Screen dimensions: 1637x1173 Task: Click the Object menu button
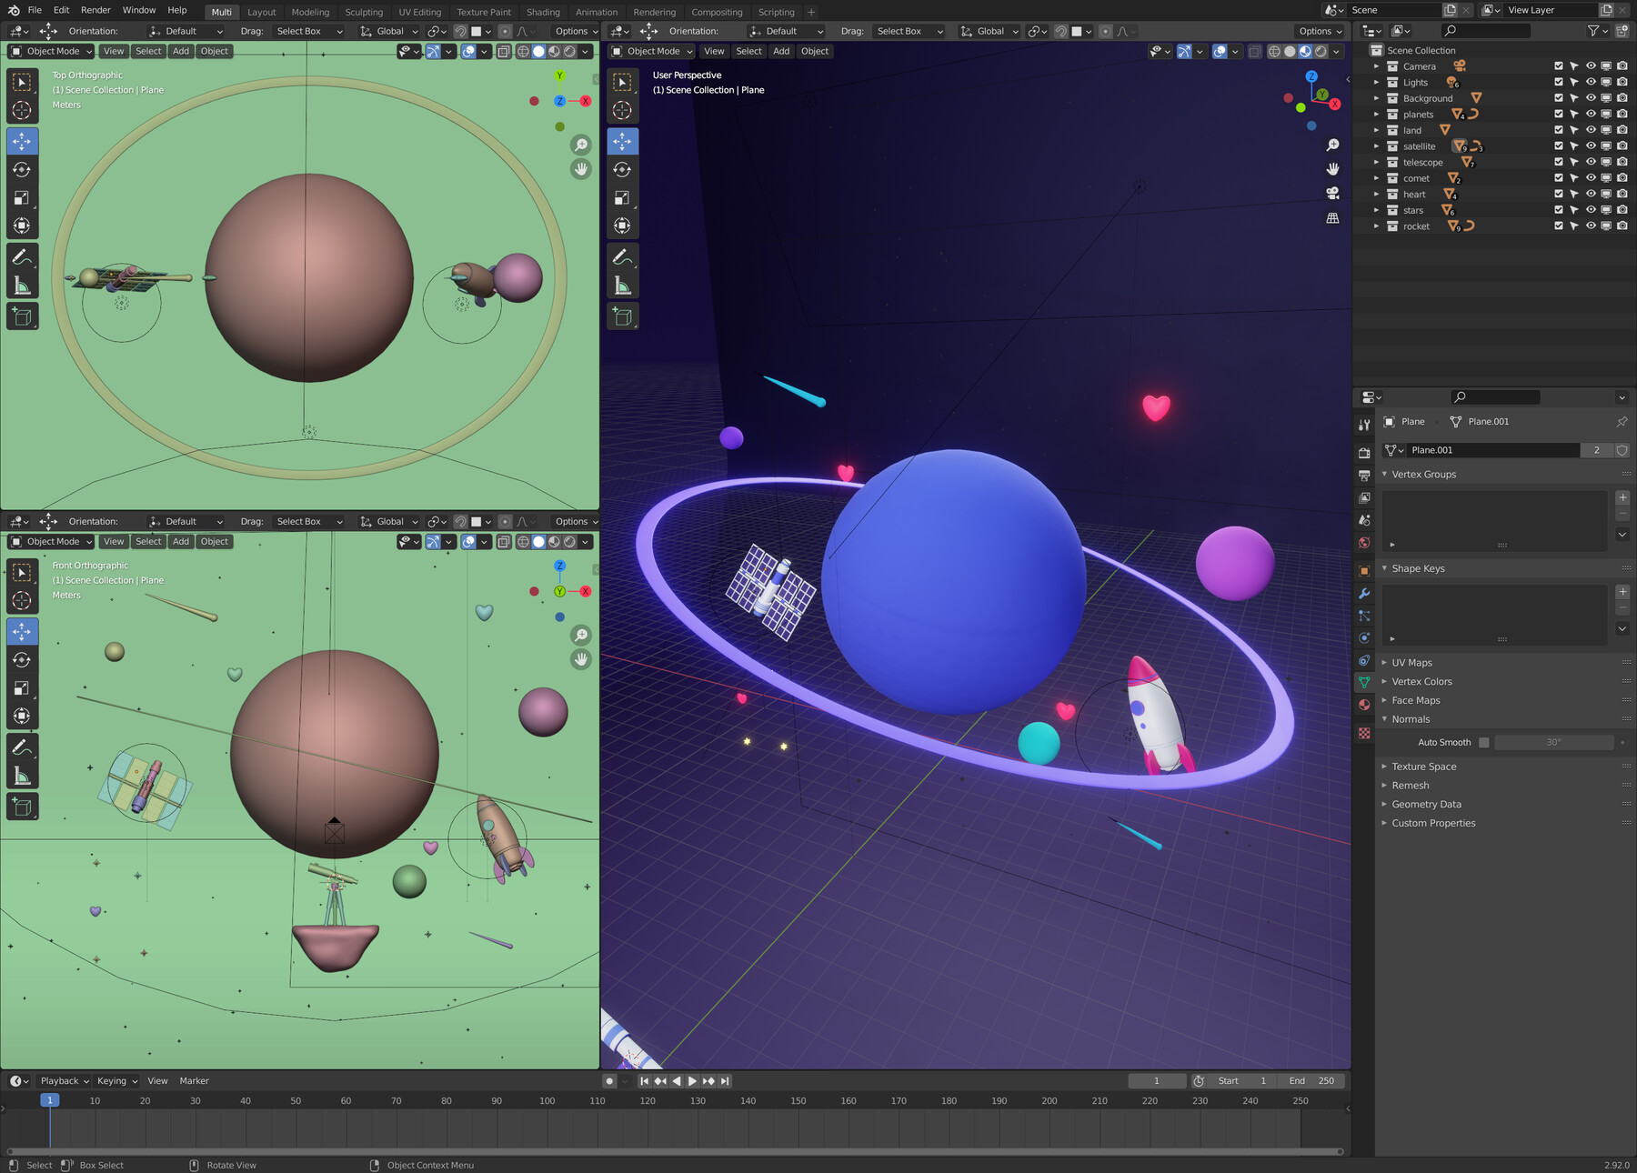[x=814, y=51]
